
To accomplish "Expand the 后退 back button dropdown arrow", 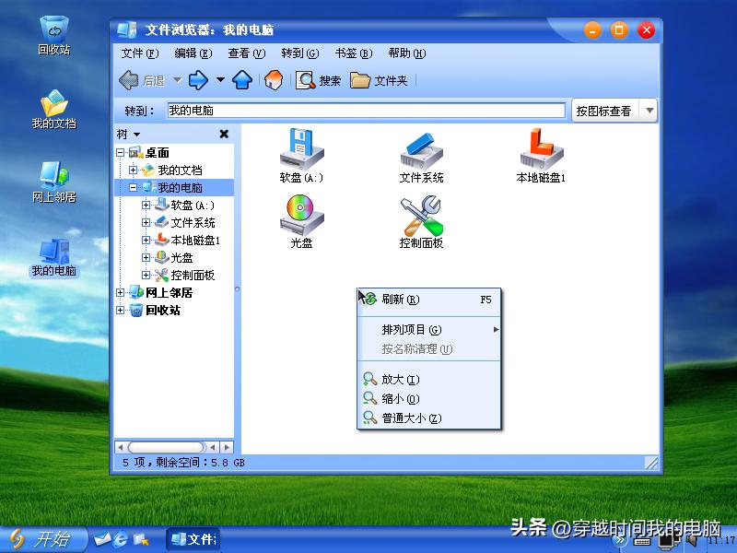I will (178, 81).
